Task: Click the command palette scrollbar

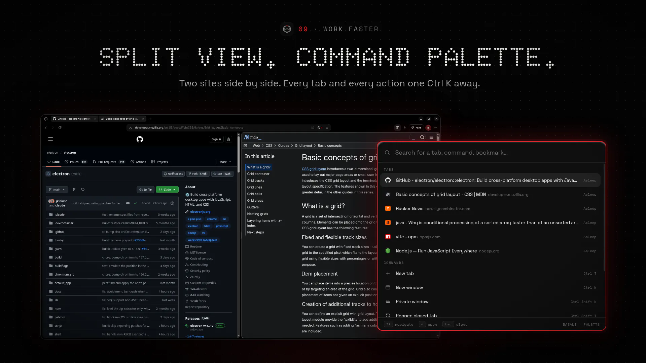Action: [x=604, y=217]
